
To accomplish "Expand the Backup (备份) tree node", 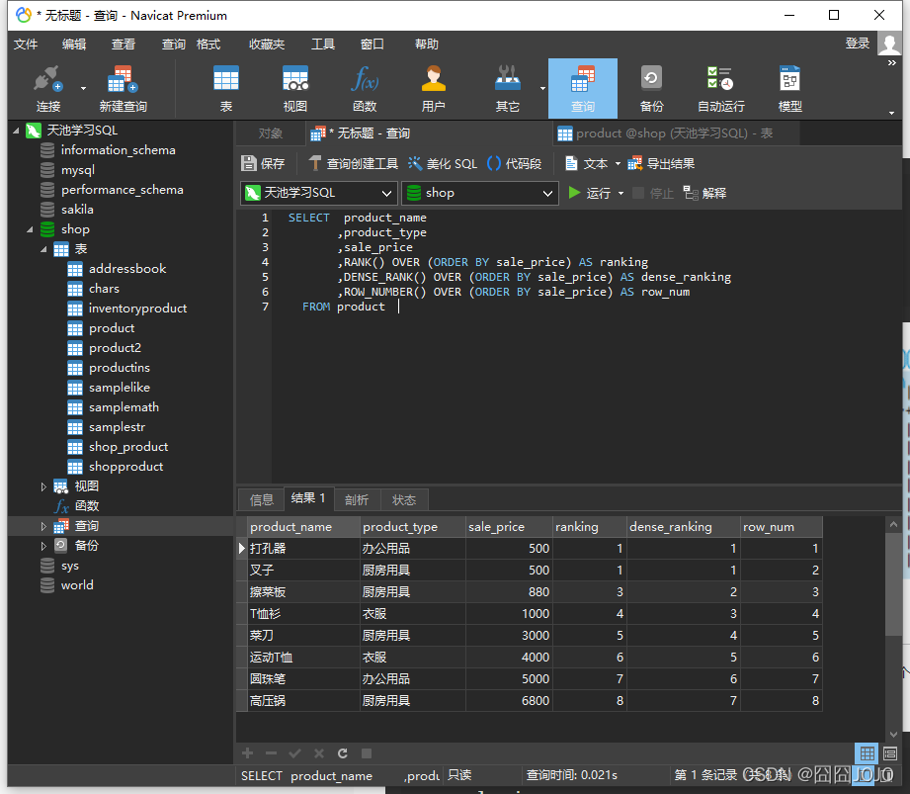I will coord(43,546).
